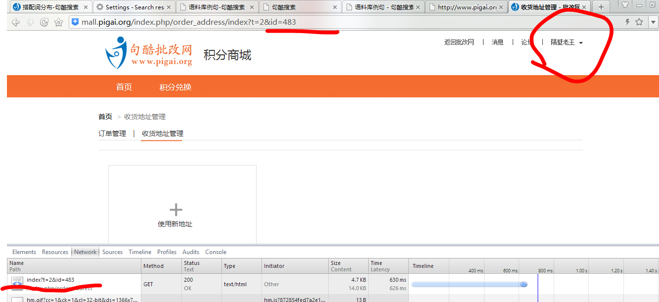Viewport: 659px width, 302px height.
Task: Click the 首页 breadcrumb link
Action: pos(105,117)
